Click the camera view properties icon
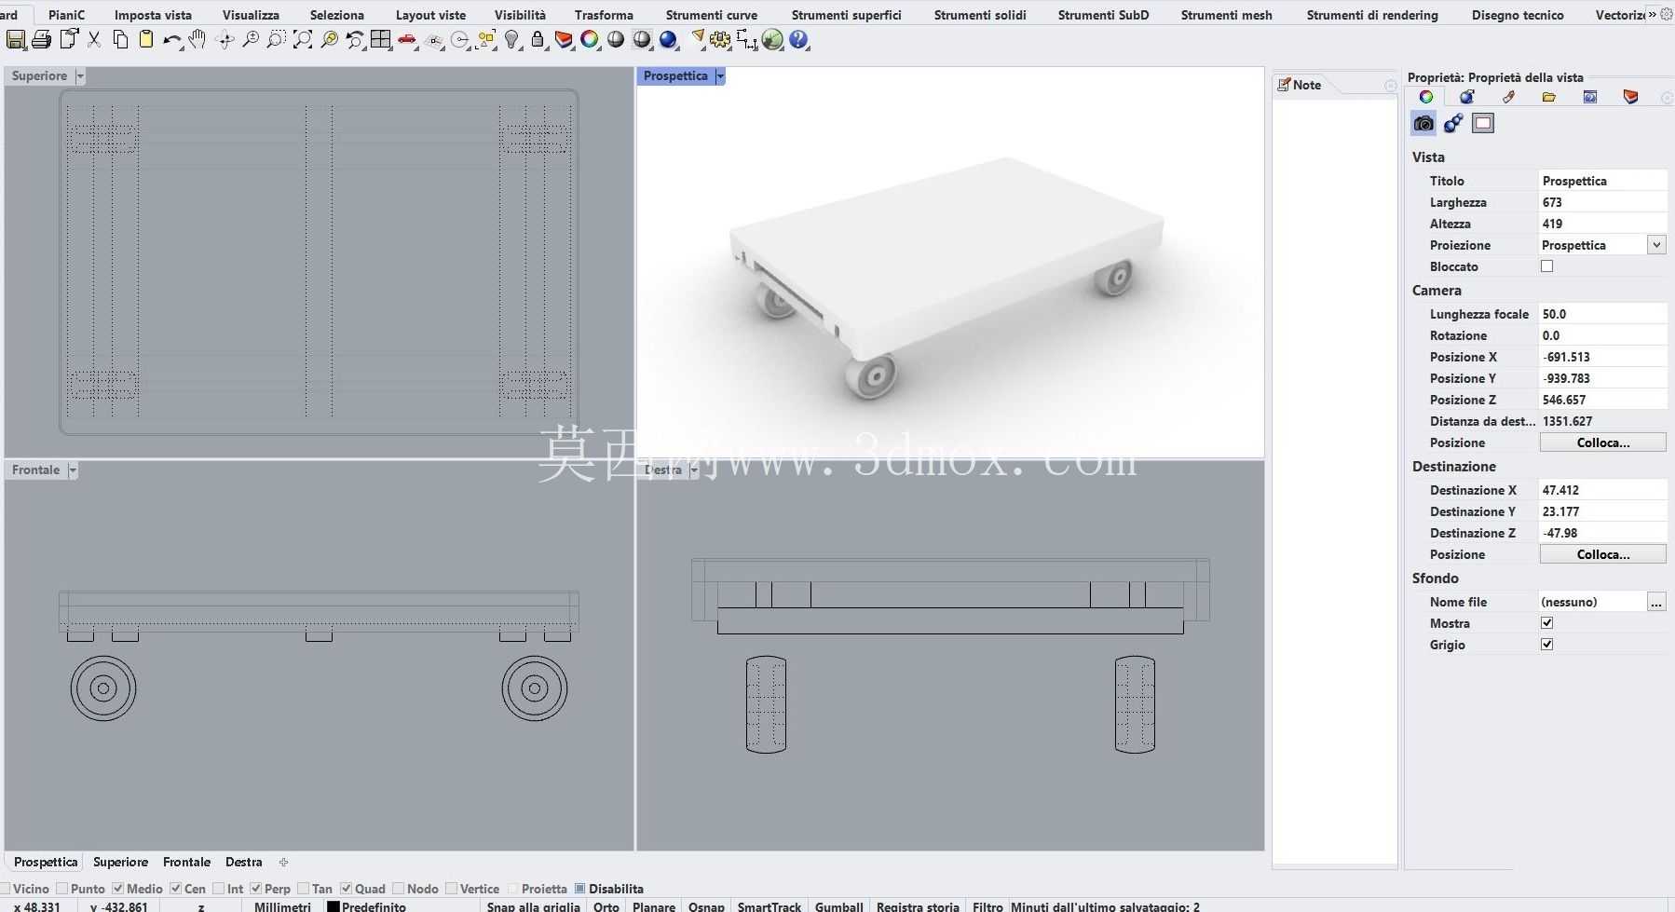1675x912 pixels. point(1423,123)
